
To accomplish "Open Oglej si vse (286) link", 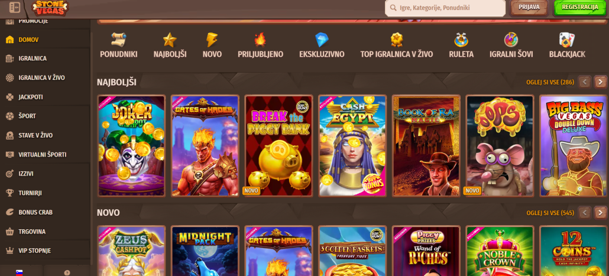I will [550, 82].
